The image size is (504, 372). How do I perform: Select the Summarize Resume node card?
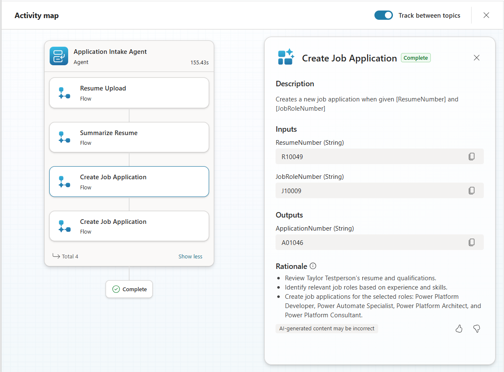point(129,137)
